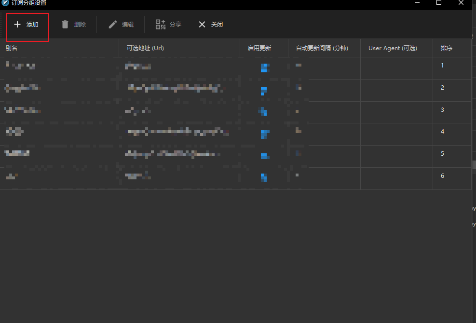476x323 pixels.
Task: Click the app logo in title bar
Action: [x=5, y=3]
